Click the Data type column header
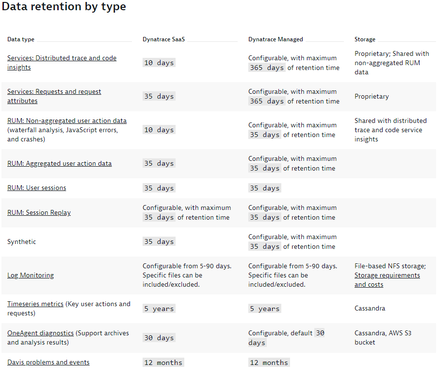 [x=21, y=39]
